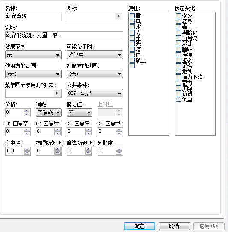Check the 雷 attribute checkbox
Image resolution: width=228 pixels, height=232 pixels.
click(x=132, y=16)
